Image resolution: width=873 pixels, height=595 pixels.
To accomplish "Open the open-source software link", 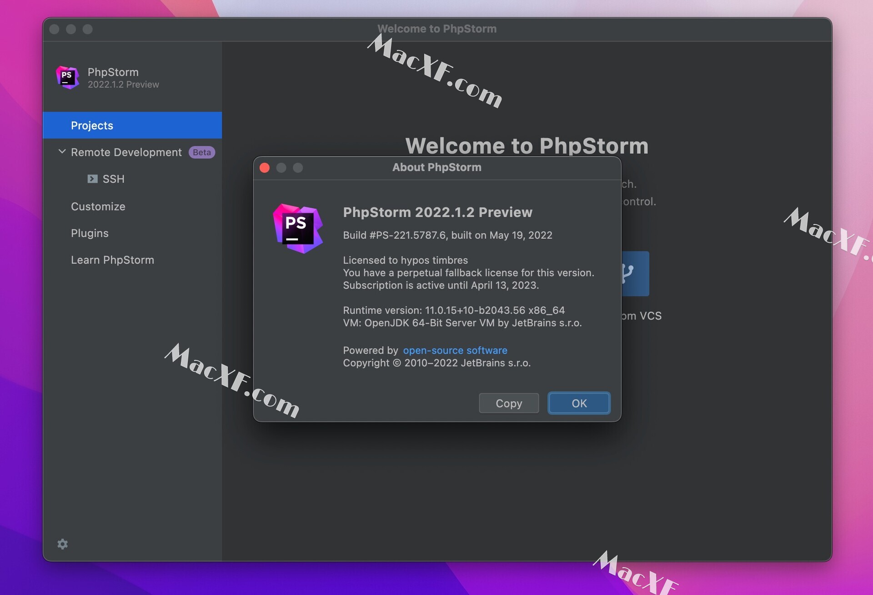I will (455, 350).
